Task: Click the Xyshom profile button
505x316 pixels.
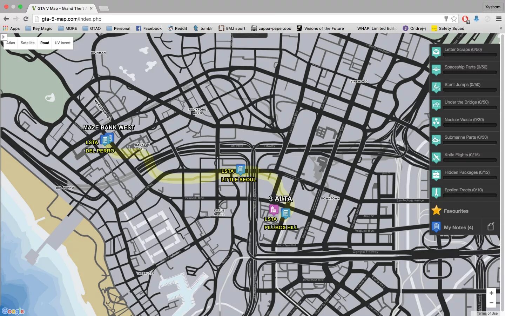Action: [493, 7]
